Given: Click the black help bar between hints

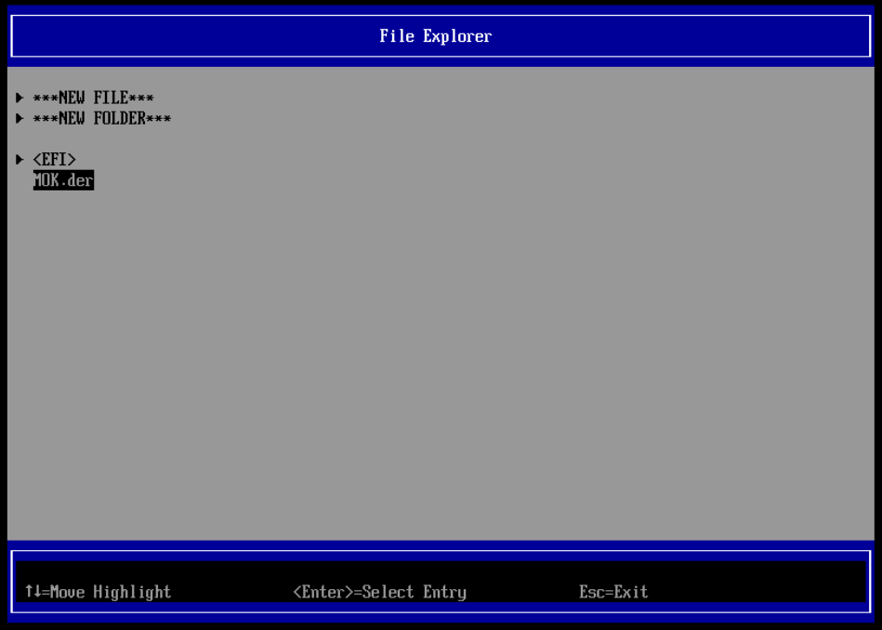Looking at the screenshot, I should pos(232,592).
